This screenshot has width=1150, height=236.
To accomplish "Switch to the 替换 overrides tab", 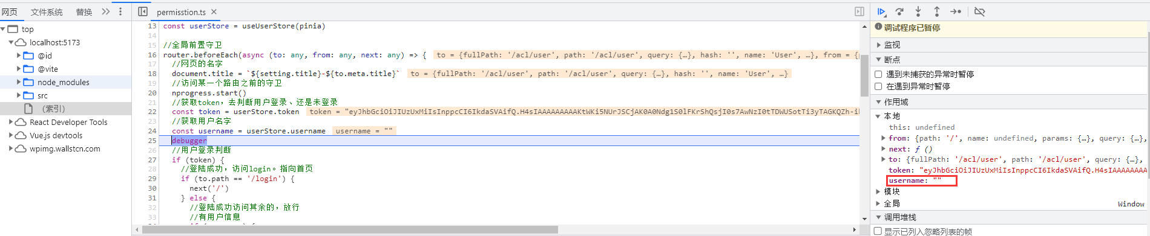I will tap(84, 12).
